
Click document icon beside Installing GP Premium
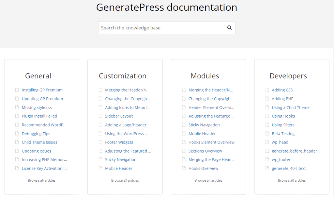pos(17,90)
